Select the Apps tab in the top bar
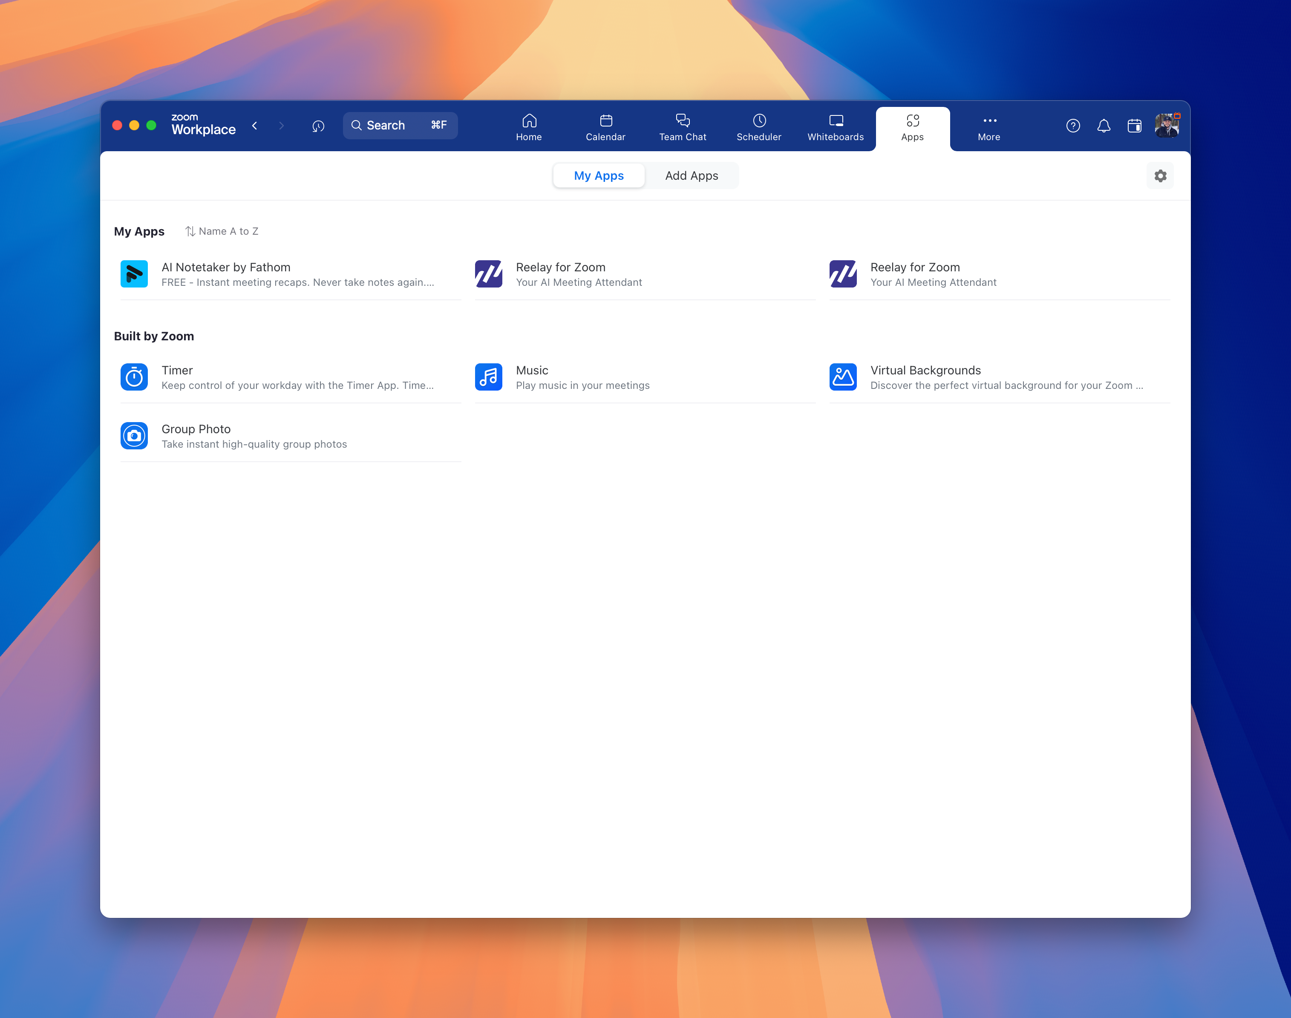The height and width of the screenshot is (1018, 1291). point(912,128)
